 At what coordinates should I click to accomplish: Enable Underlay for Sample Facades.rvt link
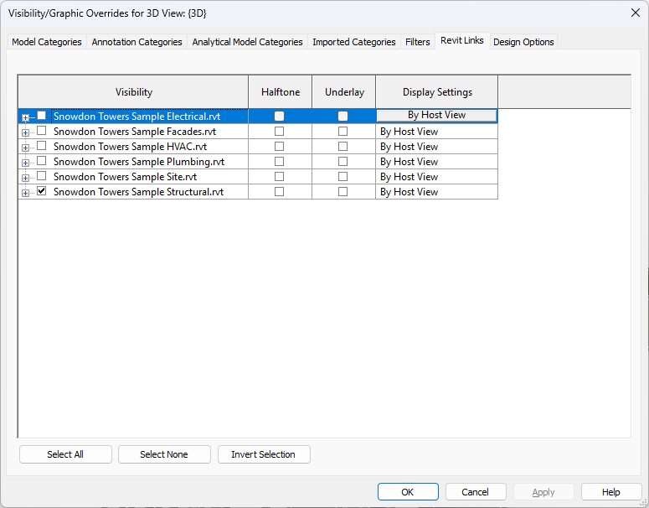pyautogui.click(x=343, y=131)
